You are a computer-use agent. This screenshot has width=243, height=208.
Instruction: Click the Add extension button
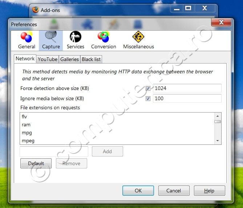point(108,151)
